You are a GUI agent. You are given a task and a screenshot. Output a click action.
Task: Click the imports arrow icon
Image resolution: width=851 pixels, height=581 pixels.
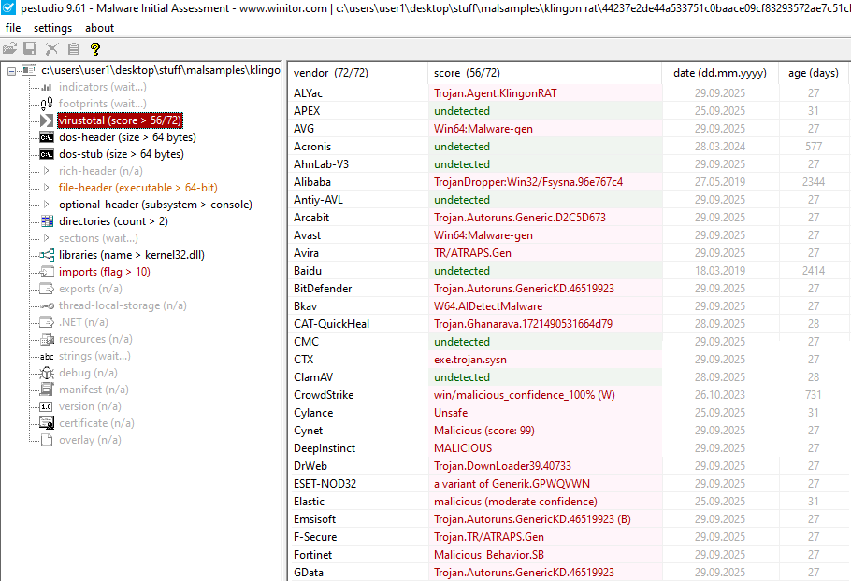[x=47, y=272]
